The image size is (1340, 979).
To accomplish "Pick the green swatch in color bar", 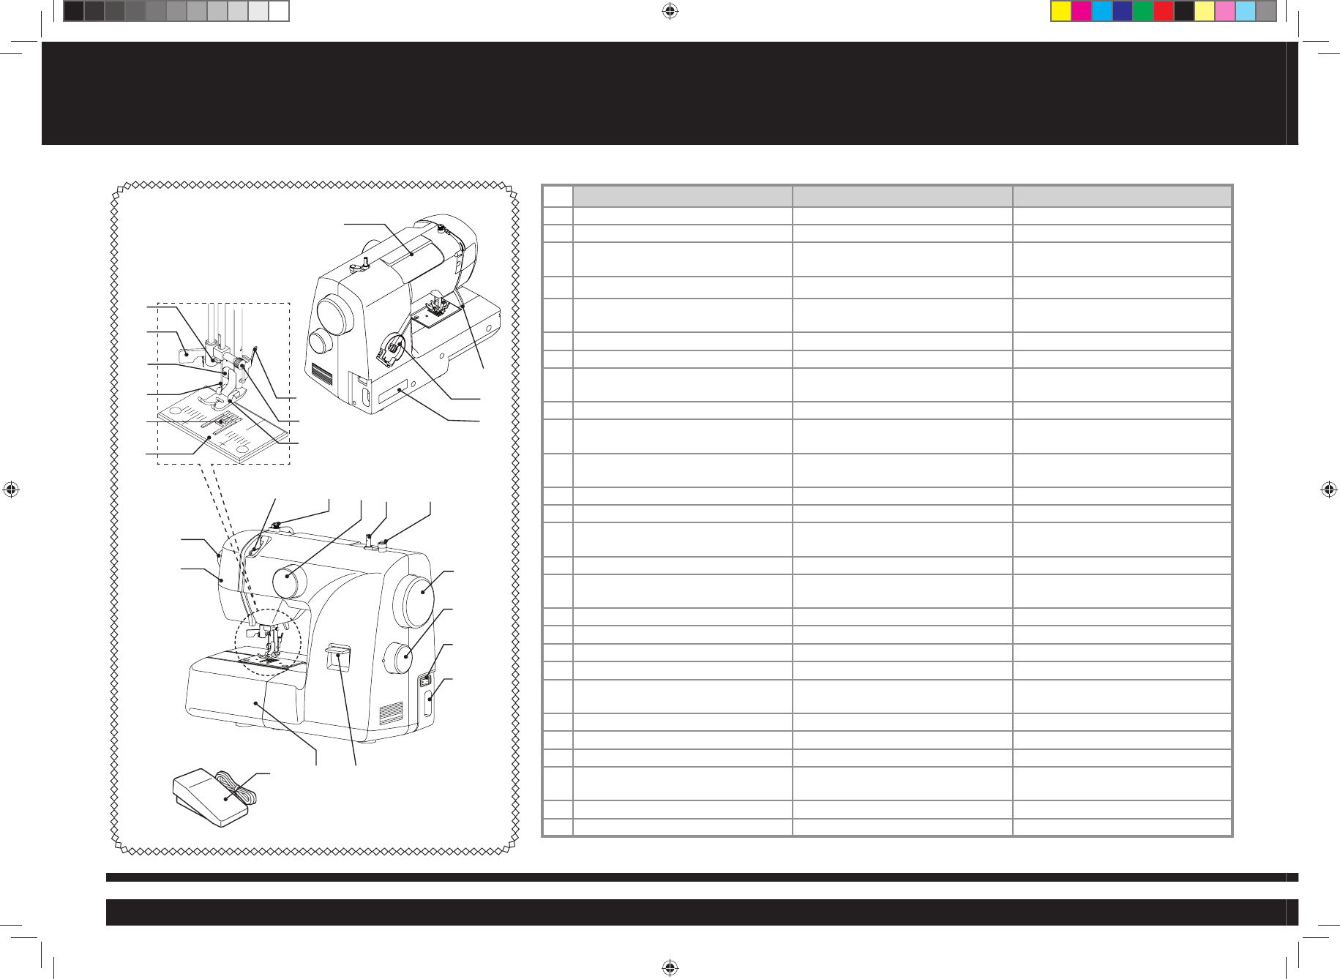I will click(1143, 12).
